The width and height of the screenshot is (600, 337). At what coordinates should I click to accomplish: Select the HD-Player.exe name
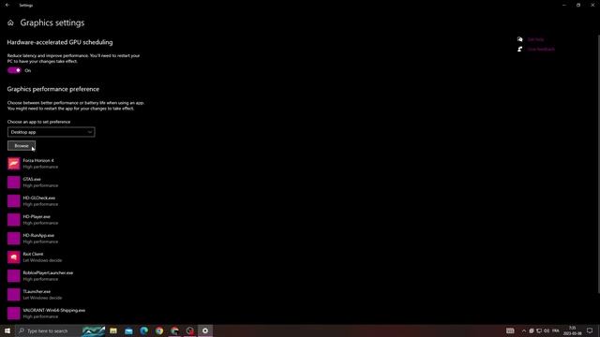pyautogui.click(x=37, y=216)
